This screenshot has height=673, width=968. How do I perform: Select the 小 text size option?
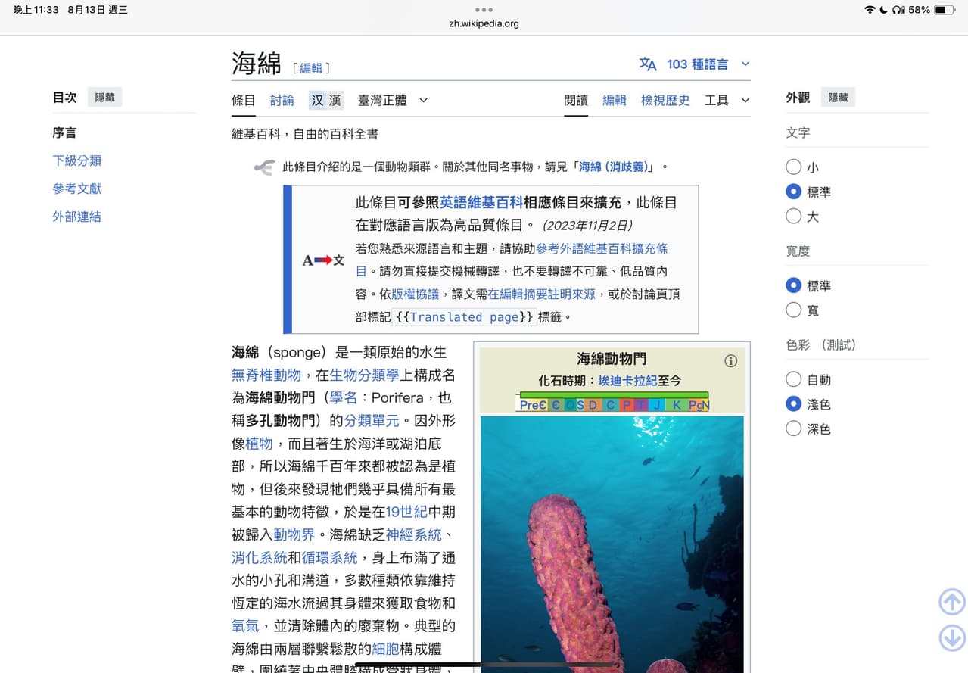(793, 167)
